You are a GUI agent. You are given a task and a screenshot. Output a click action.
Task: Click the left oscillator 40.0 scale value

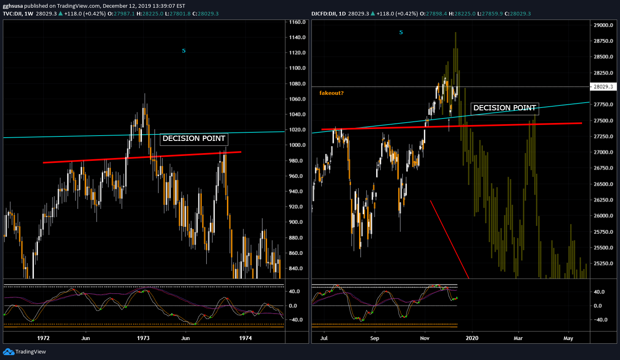coord(294,291)
